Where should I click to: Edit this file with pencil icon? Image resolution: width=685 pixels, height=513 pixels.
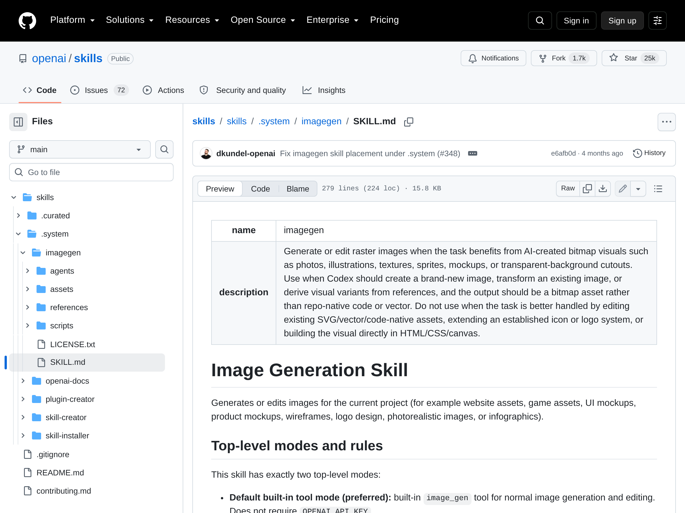pos(623,189)
